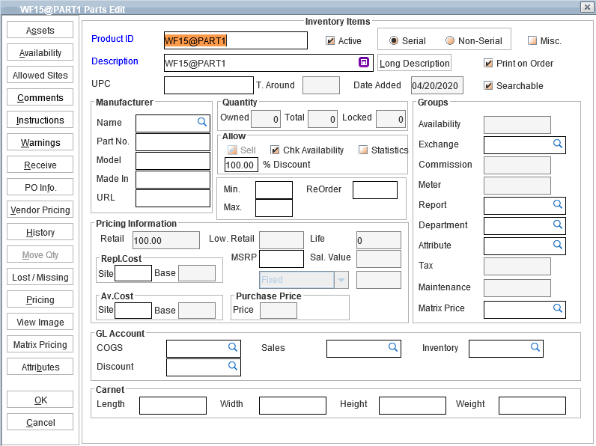The image size is (596, 446).
Task: Open the Department lookup magnifier icon
Action: tap(557, 224)
